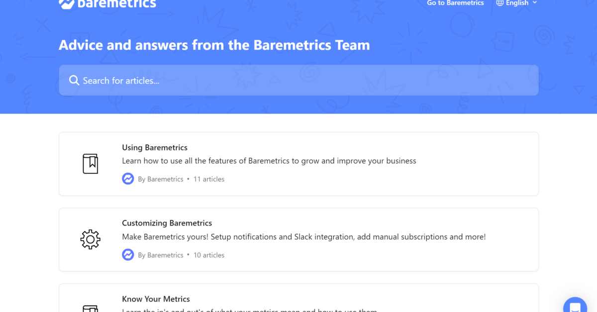Viewport: 597px width, 312px height.
Task: Click the Baremetrics avatar on Customizing Baremetrics card
Action: point(128,254)
